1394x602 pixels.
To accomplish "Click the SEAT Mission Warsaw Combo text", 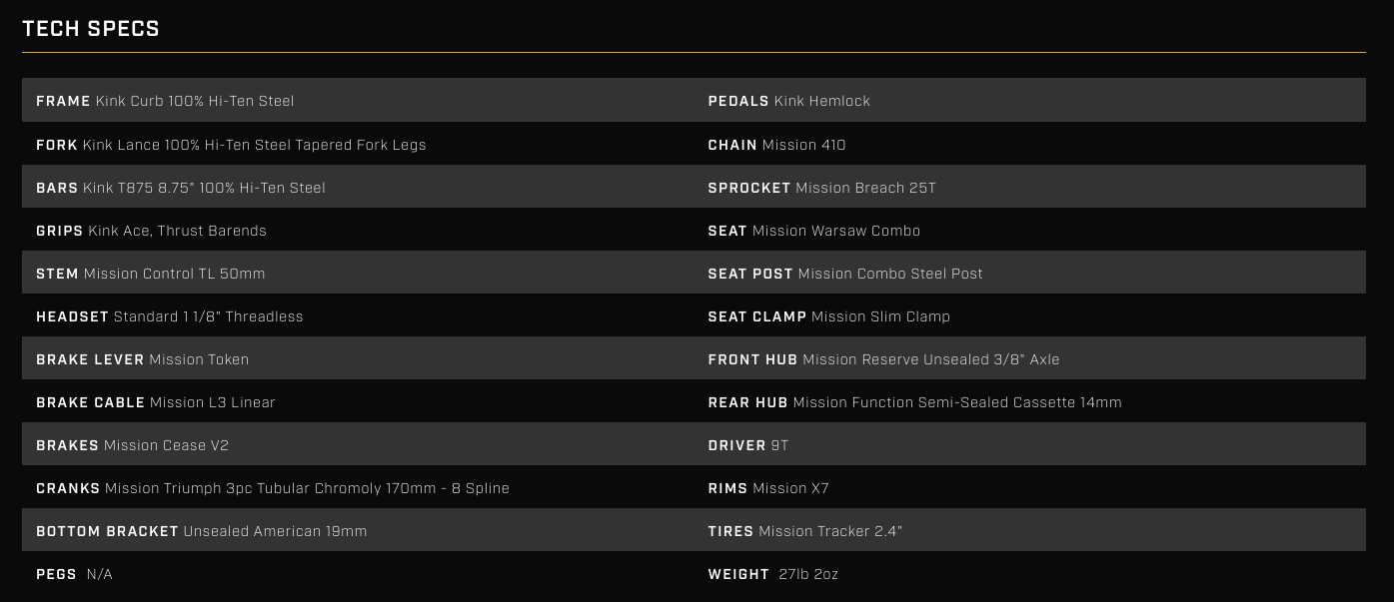I will tap(814, 231).
